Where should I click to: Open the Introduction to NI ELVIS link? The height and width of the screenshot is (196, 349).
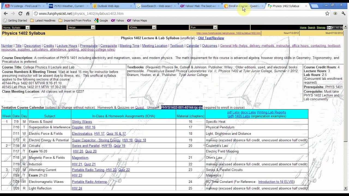(x=276, y=182)
